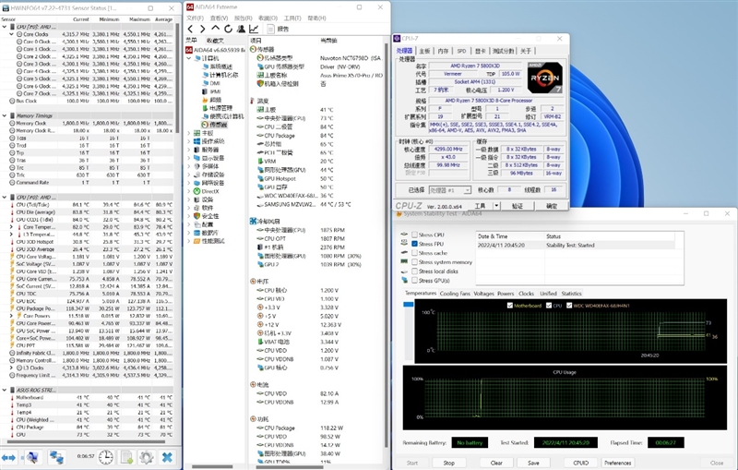Select the AIDA64 收藏夹 tab
Image resolution: width=738 pixels, height=470 pixels.
[215, 41]
